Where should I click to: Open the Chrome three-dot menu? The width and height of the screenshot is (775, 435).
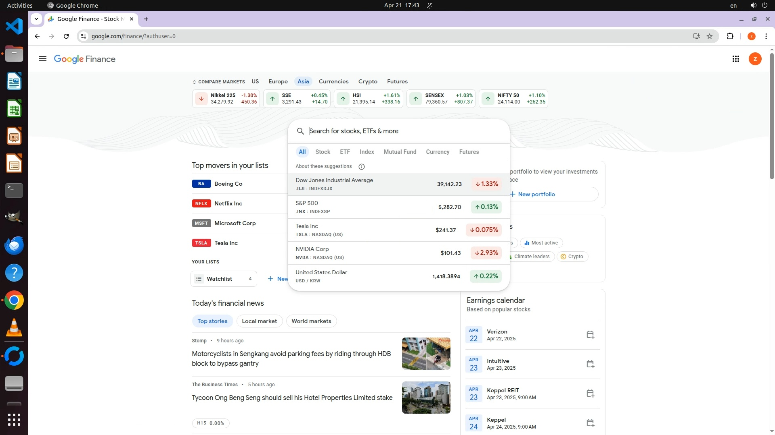[x=766, y=36]
